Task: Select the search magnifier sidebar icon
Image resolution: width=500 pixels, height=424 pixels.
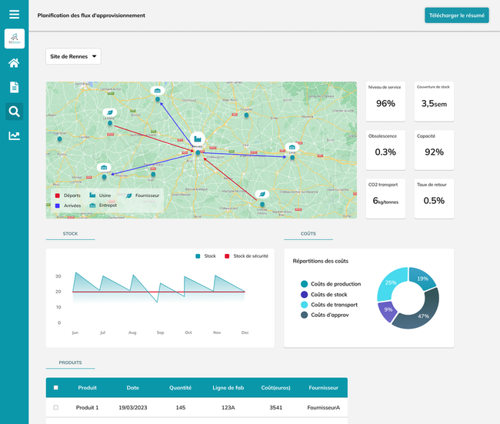Action: (14, 112)
